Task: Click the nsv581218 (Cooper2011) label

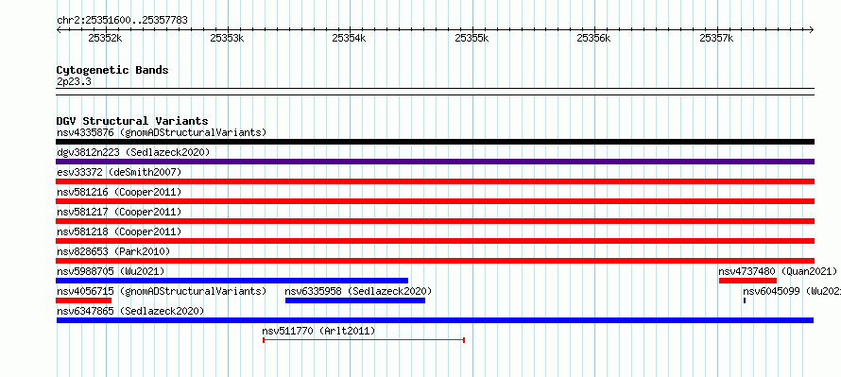Action: pos(119,231)
